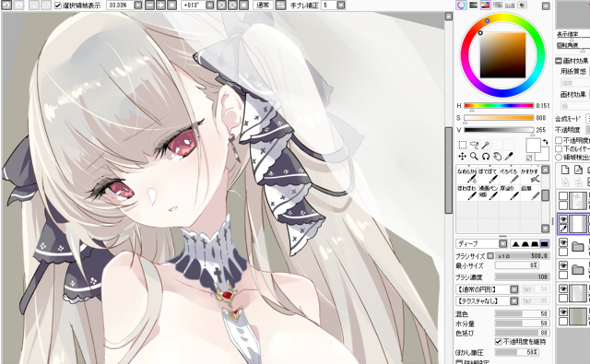
Task: Show the swatches grid panel icon
Action: (x=510, y=5)
